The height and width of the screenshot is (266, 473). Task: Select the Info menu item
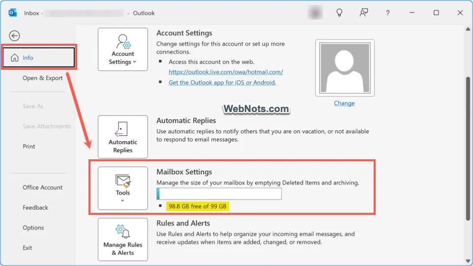[38, 58]
